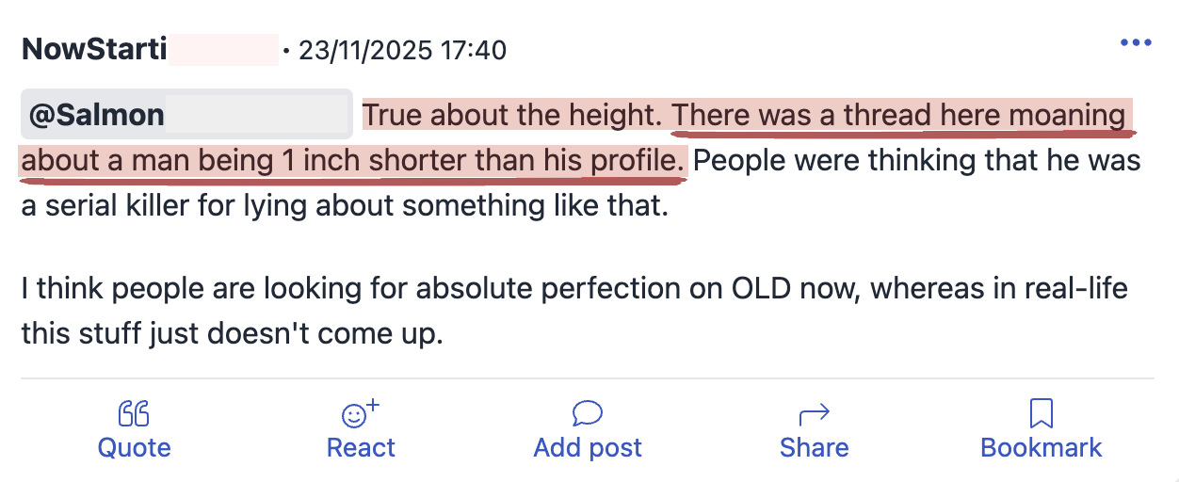Click highlighted text "True about the height."
1179x482 pixels.
514,116
